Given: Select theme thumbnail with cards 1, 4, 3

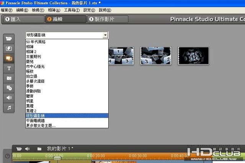Looking at the screenshot, I should (121, 56).
